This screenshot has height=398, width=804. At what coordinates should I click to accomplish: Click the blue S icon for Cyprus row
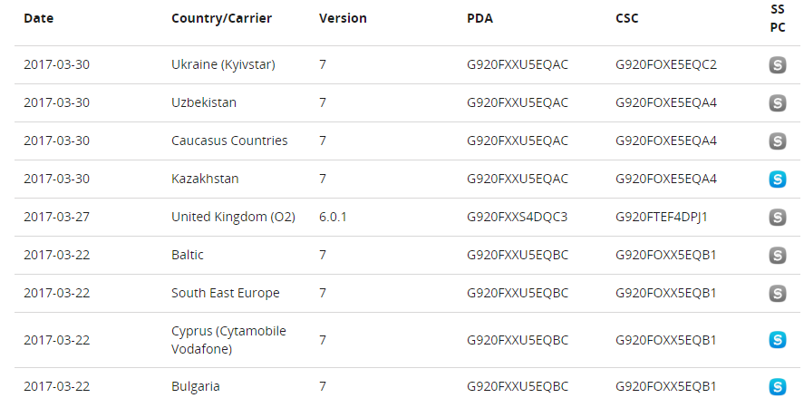777,340
